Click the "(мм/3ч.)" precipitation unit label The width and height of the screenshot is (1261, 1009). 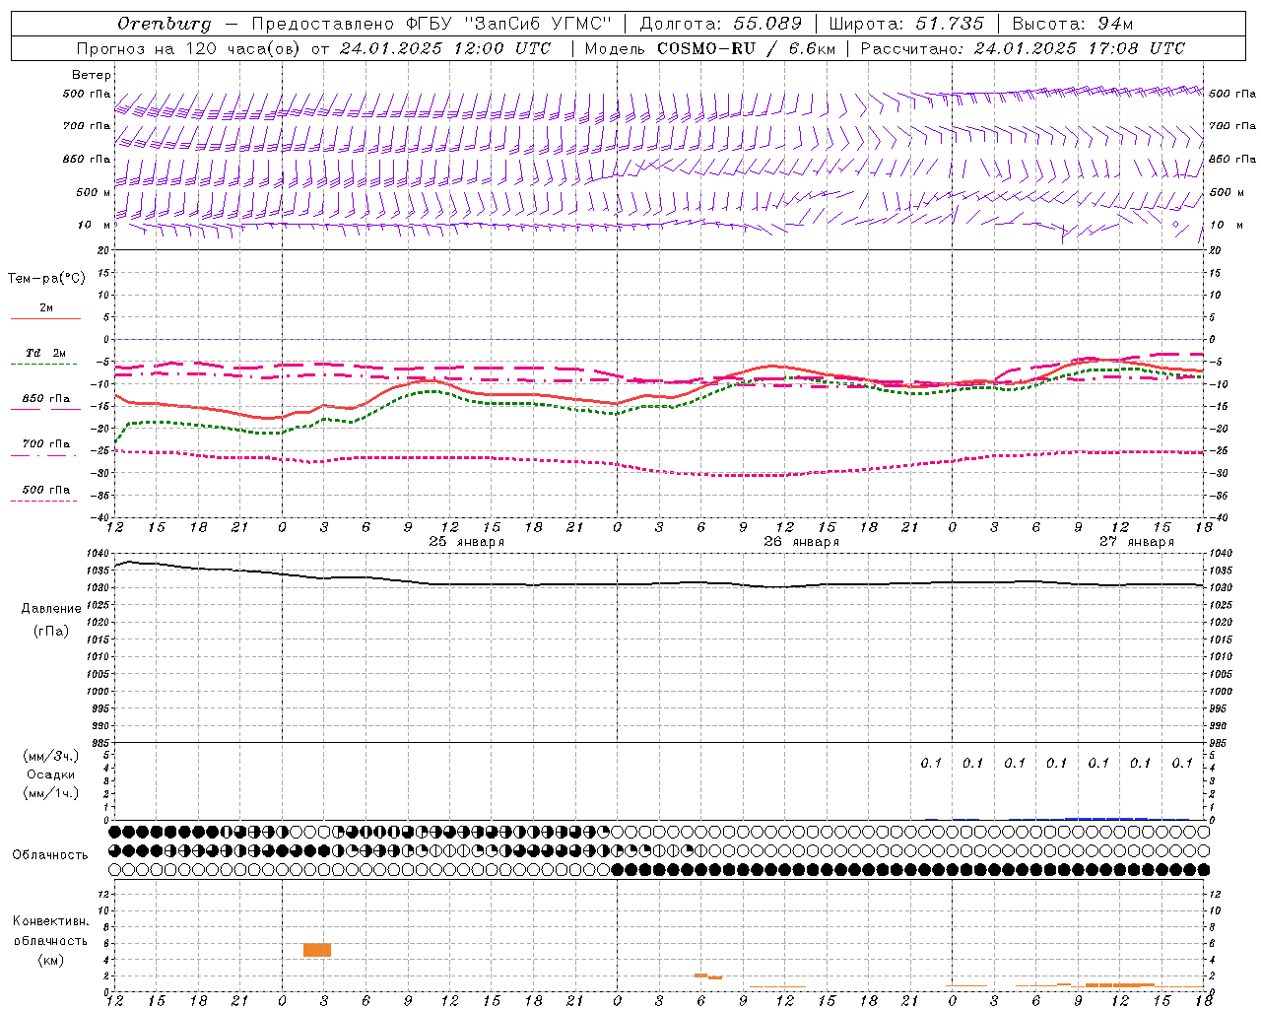[51, 756]
